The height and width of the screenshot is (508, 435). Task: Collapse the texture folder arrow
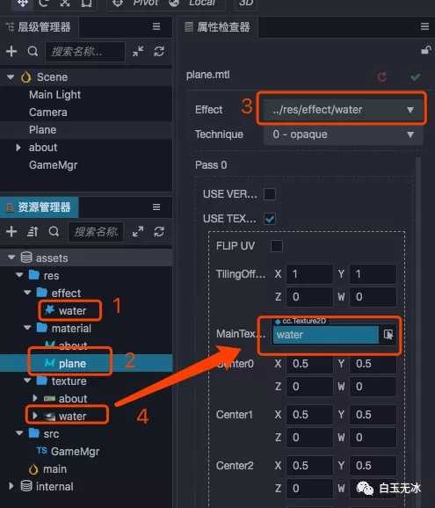(27, 381)
